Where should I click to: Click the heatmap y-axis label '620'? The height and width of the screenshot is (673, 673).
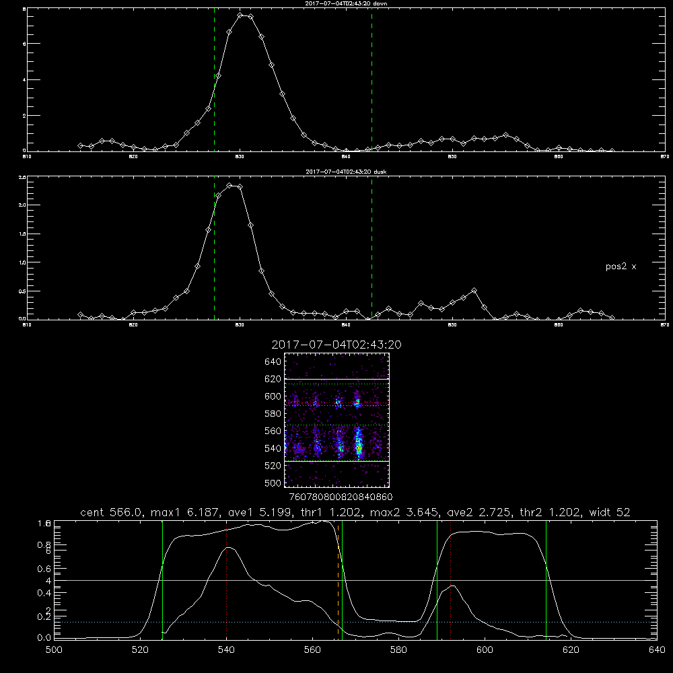point(273,379)
